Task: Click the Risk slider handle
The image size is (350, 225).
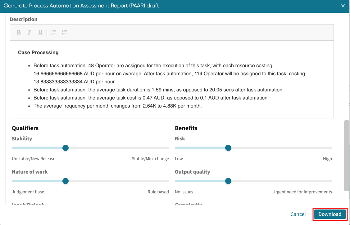Action: click(228, 148)
